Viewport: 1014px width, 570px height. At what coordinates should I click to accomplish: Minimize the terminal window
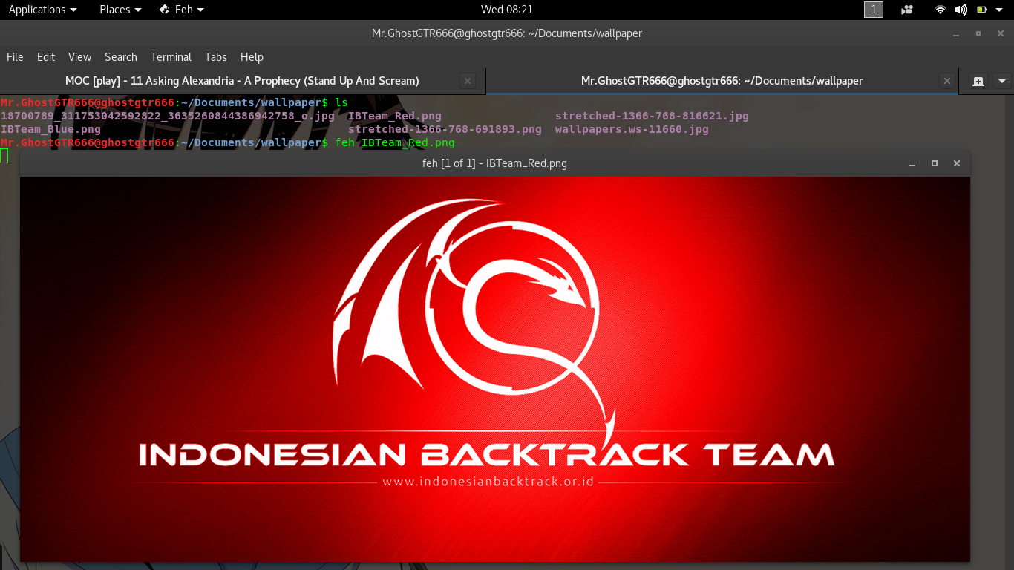pyautogui.click(x=956, y=33)
